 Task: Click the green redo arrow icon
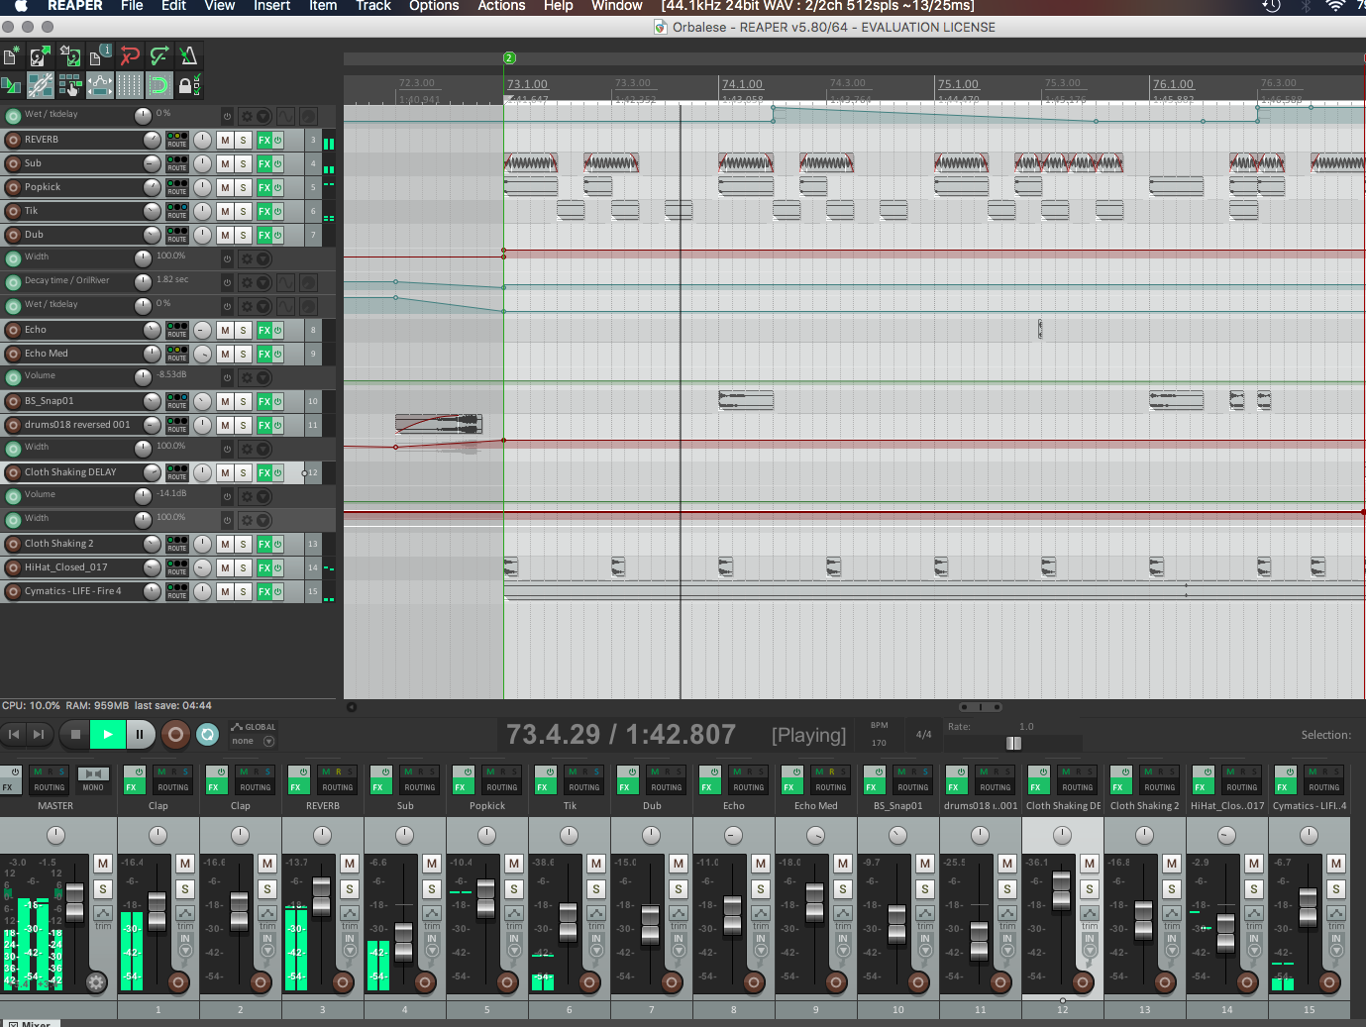[x=159, y=56]
